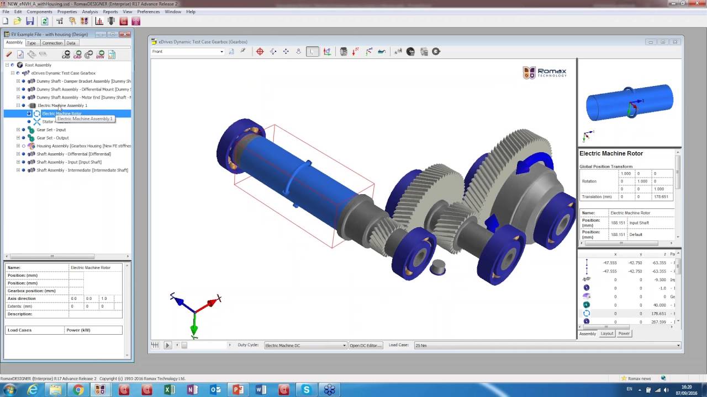707x397 pixels.
Task: Toggle visibility dot of Gear Set - Output
Action: click(23, 138)
